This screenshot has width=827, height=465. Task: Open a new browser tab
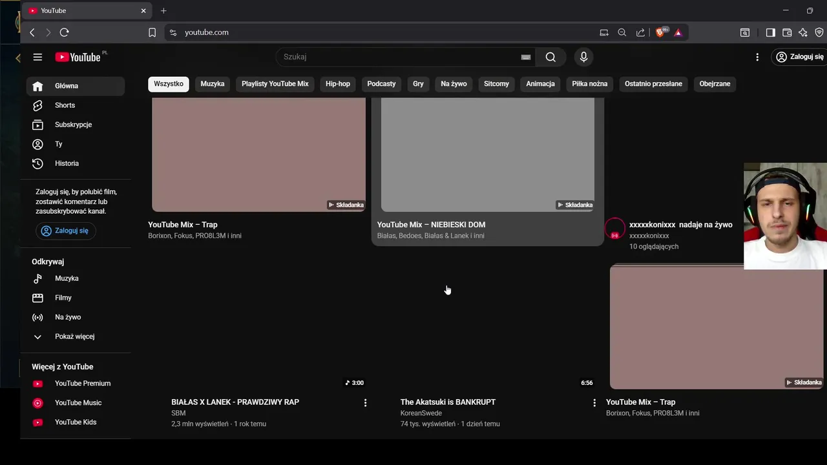[x=163, y=10]
